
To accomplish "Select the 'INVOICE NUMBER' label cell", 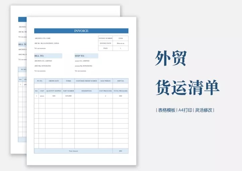I will tap(105, 38).
